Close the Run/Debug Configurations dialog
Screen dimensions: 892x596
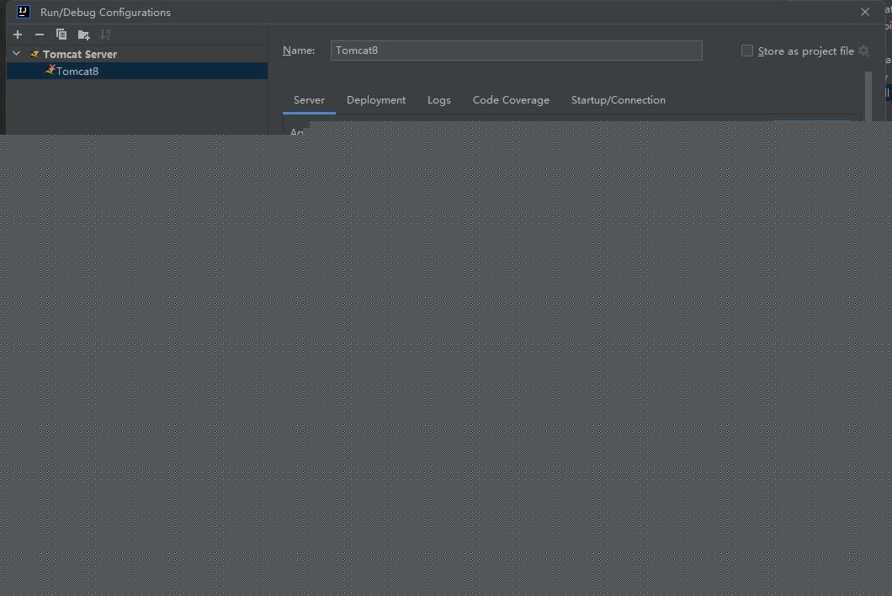[x=865, y=12]
